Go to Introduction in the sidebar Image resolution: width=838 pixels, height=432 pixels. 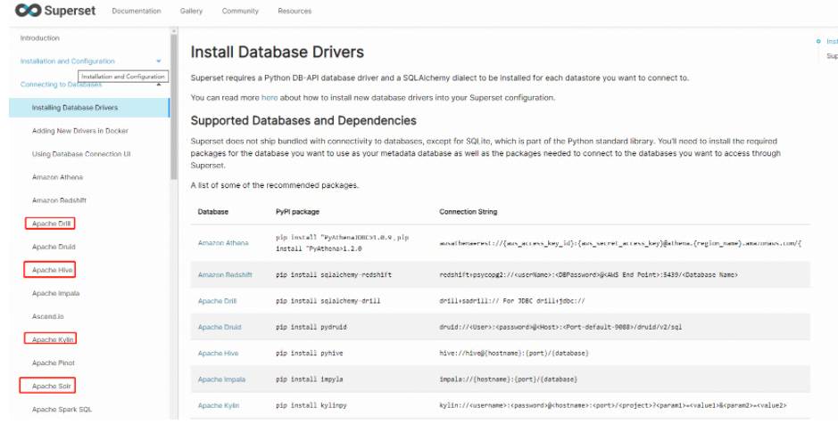[x=40, y=38]
